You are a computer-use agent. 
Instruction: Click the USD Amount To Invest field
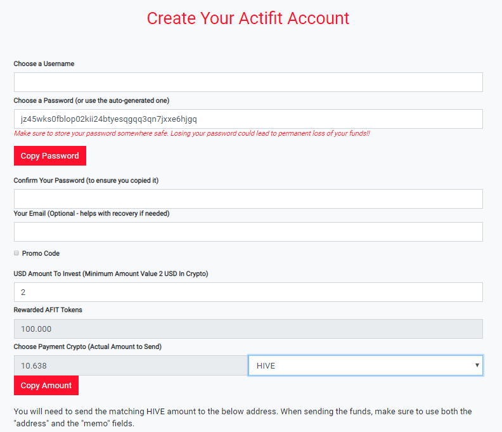(248, 292)
